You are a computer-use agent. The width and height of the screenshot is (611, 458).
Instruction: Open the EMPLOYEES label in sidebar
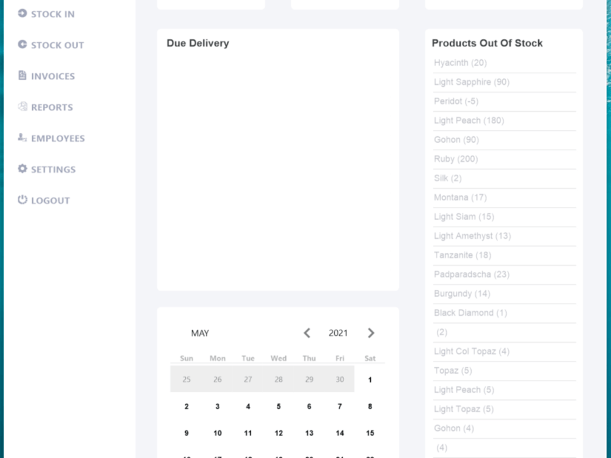[x=57, y=139]
